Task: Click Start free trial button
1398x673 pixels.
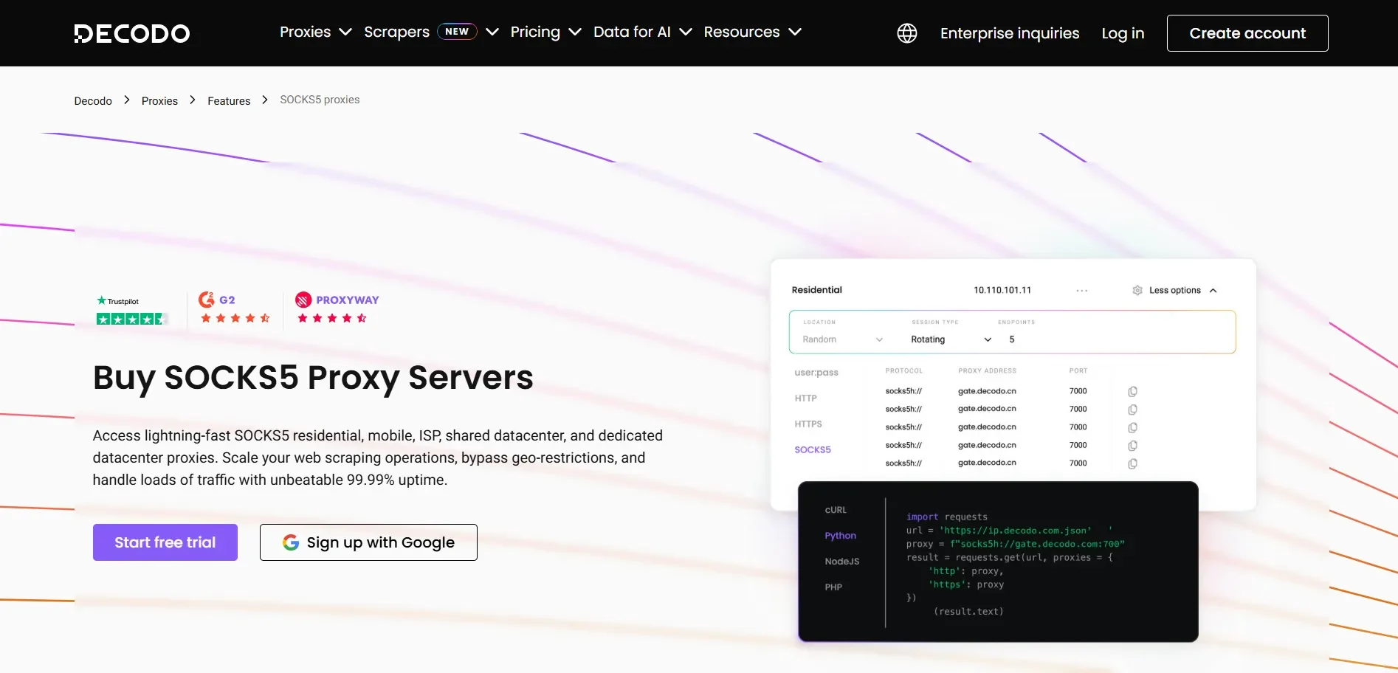Action: click(165, 542)
